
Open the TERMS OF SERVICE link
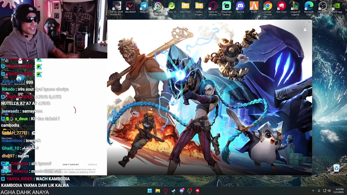78,172
